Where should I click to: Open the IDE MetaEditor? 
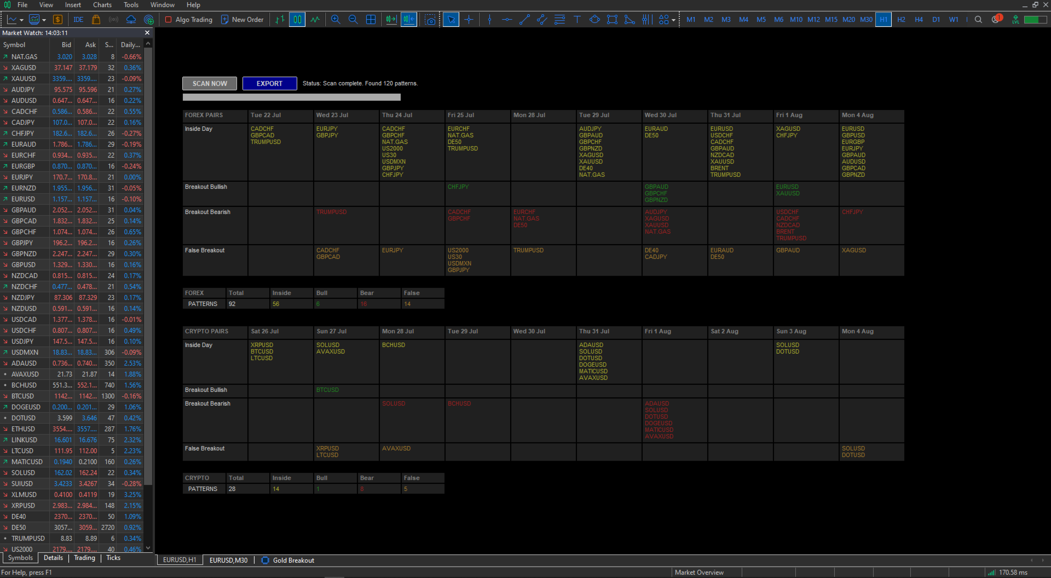(x=78, y=20)
